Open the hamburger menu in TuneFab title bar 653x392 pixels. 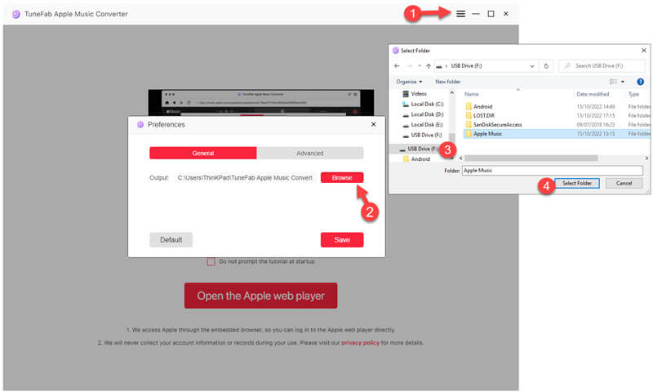coord(460,14)
